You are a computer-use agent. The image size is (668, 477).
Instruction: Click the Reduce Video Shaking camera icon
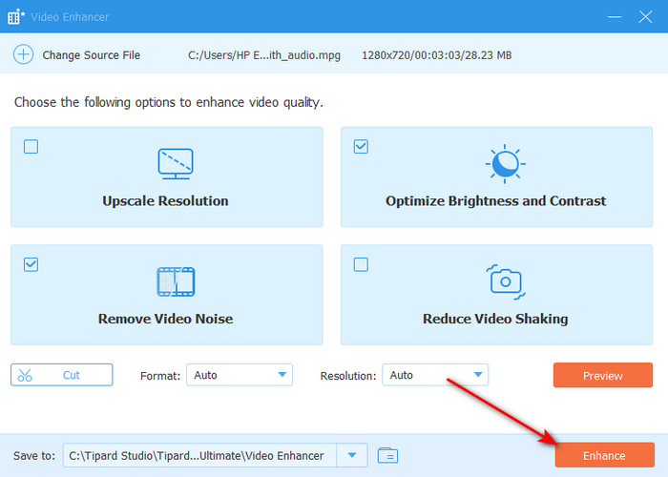pyautogui.click(x=506, y=281)
